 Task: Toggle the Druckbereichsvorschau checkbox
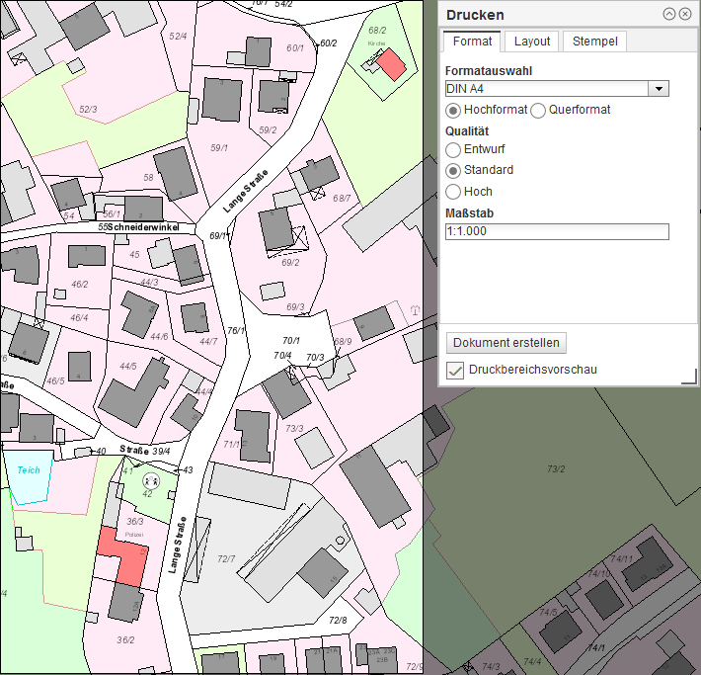(x=455, y=370)
